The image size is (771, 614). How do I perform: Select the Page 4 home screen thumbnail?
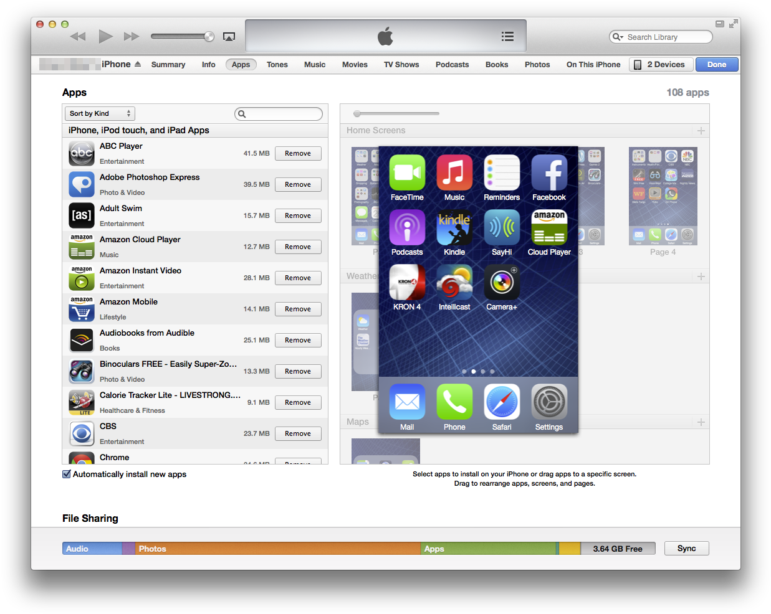pos(663,196)
